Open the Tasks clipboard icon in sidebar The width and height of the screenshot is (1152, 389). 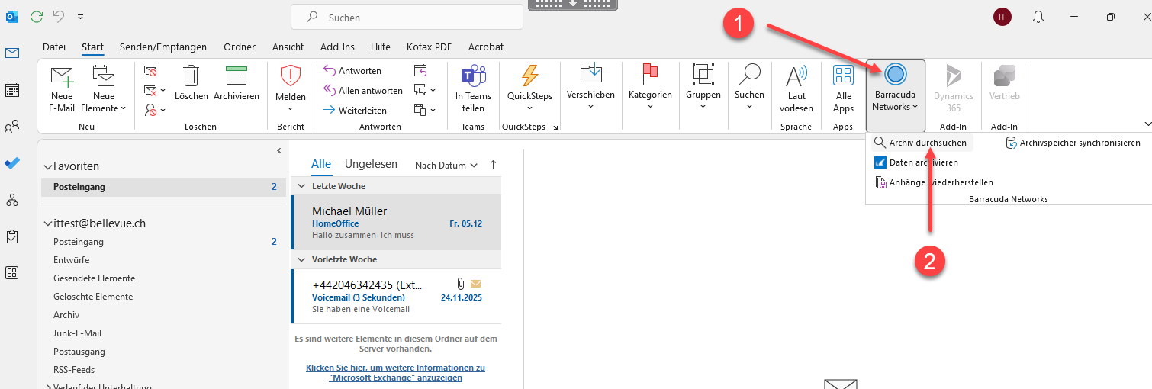coord(12,236)
